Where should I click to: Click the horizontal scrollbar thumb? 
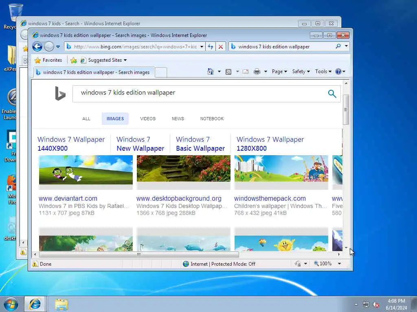pyautogui.click(x=138, y=254)
